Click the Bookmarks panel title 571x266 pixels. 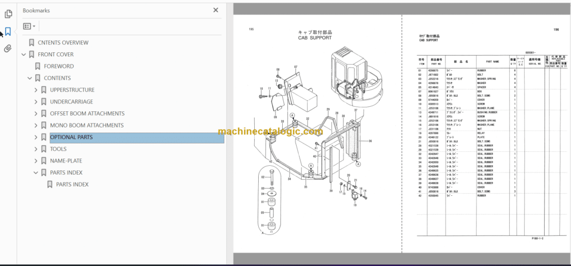point(36,11)
